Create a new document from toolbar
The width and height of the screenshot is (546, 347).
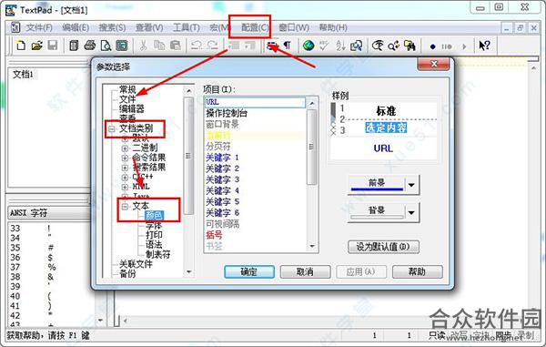point(21,46)
